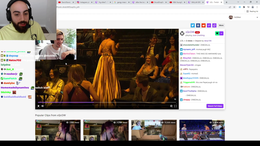Switch to the gangy meaning Google tab

(x=121, y=2)
